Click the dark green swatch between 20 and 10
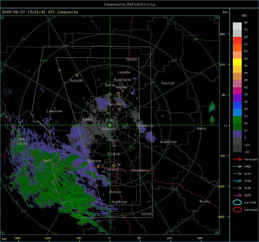The height and width of the screenshot is (242, 259). point(237,127)
